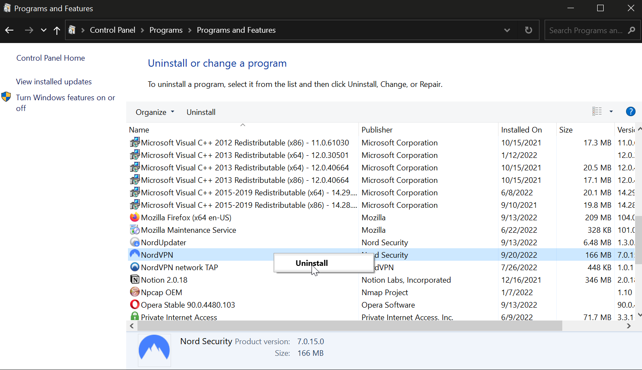Select Npcap OEM program name
Image resolution: width=642 pixels, height=370 pixels.
tap(162, 293)
